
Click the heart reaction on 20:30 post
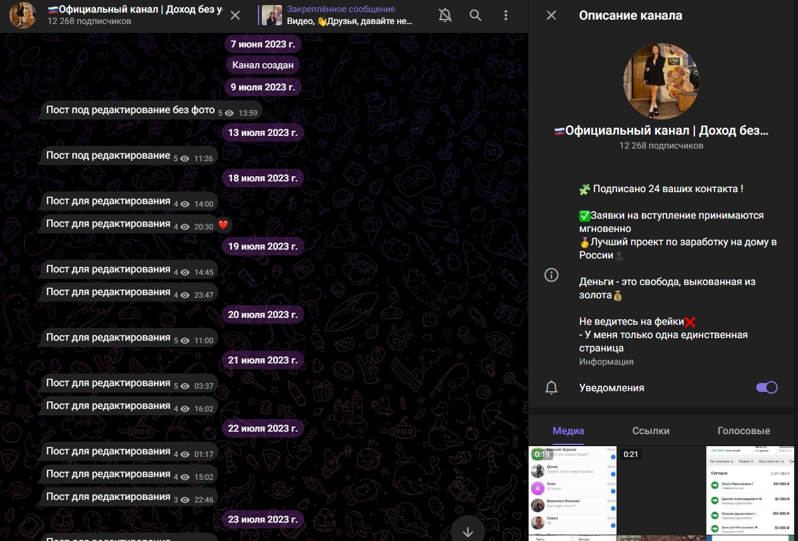click(223, 225)
